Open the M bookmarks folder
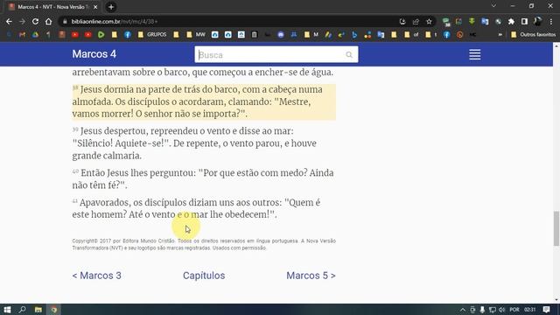 pos(311,35)
